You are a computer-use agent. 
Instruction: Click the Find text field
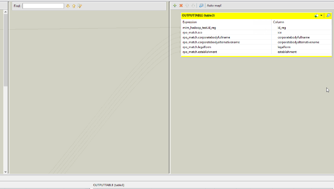pos(43,6)
